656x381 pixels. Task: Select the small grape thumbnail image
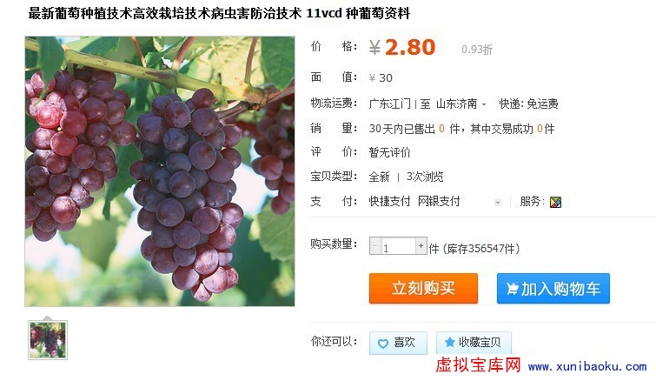[48, 340]
